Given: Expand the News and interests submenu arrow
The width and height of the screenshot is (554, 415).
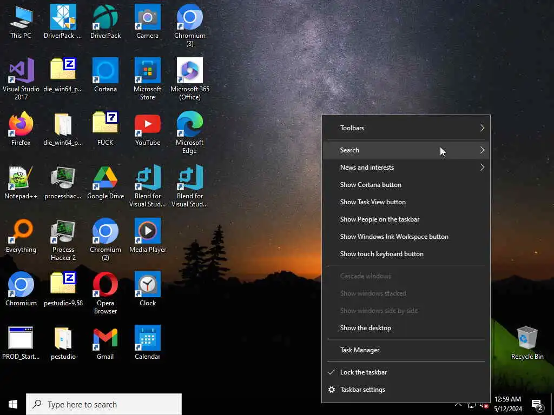Looking at the screenshot, I should (482, 168).
